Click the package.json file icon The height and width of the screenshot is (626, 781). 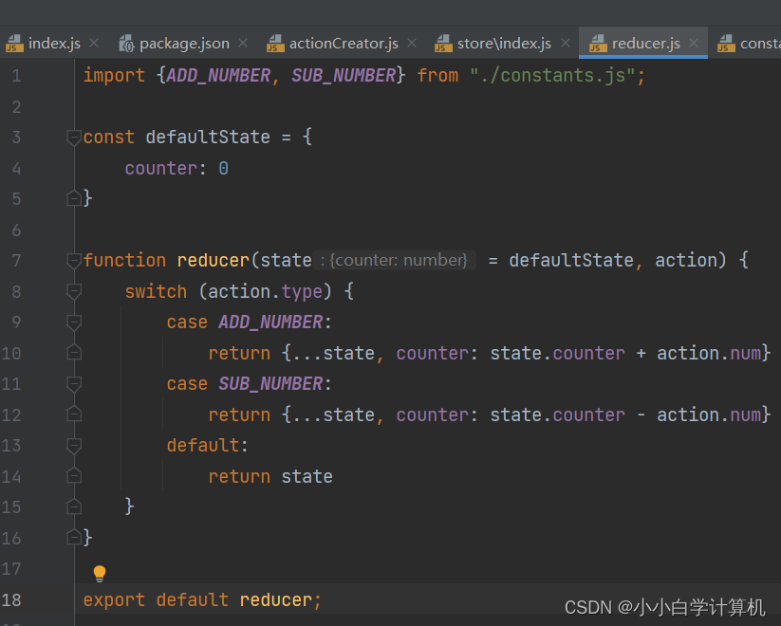(x=126, y=44)
